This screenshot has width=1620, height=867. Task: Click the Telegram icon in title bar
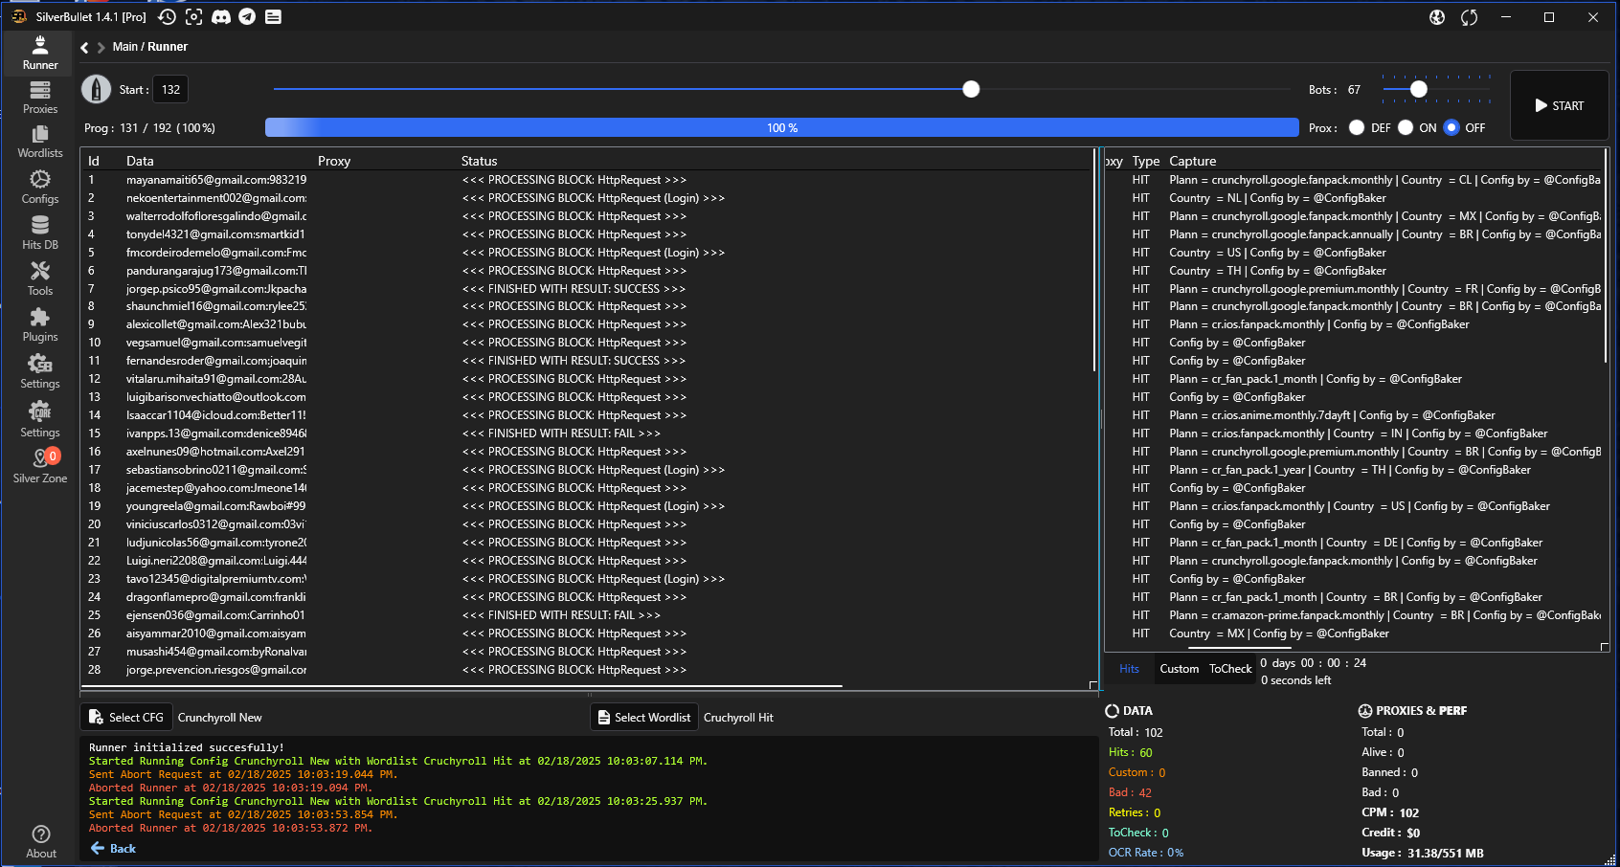coord(247,17)
